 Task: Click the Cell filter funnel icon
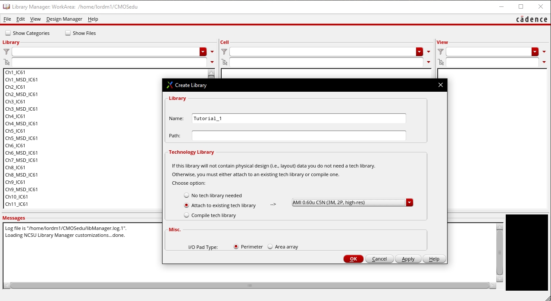click(224, 52)
